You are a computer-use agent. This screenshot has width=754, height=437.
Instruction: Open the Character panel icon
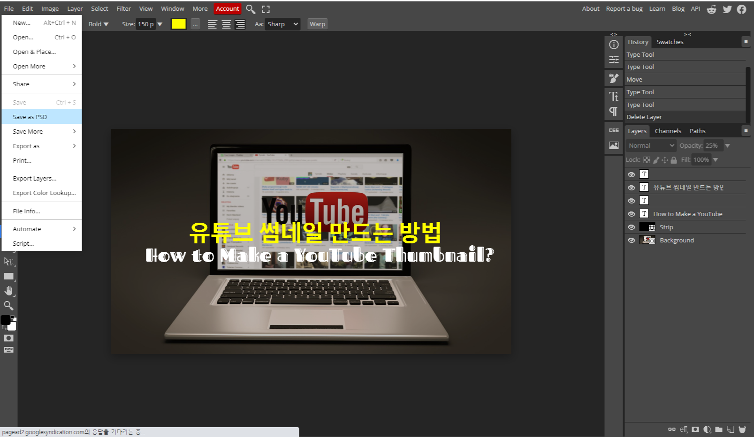pyautogui.click(x=614, y=97)
